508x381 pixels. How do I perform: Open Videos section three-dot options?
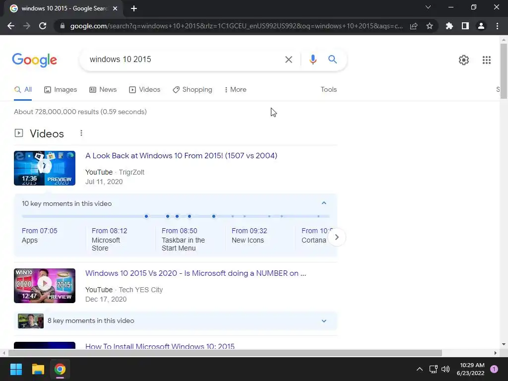[81, 133]
